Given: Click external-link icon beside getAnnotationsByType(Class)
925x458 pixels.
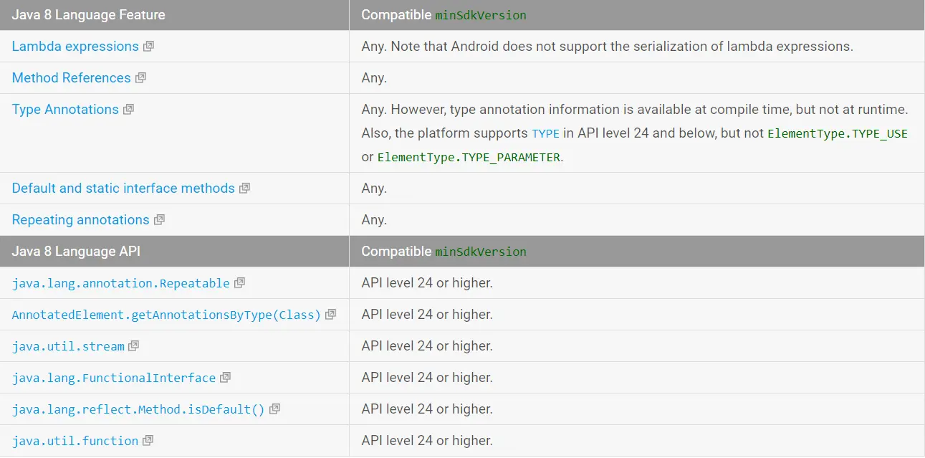Looking at the screenshot, I should (330, 315).
